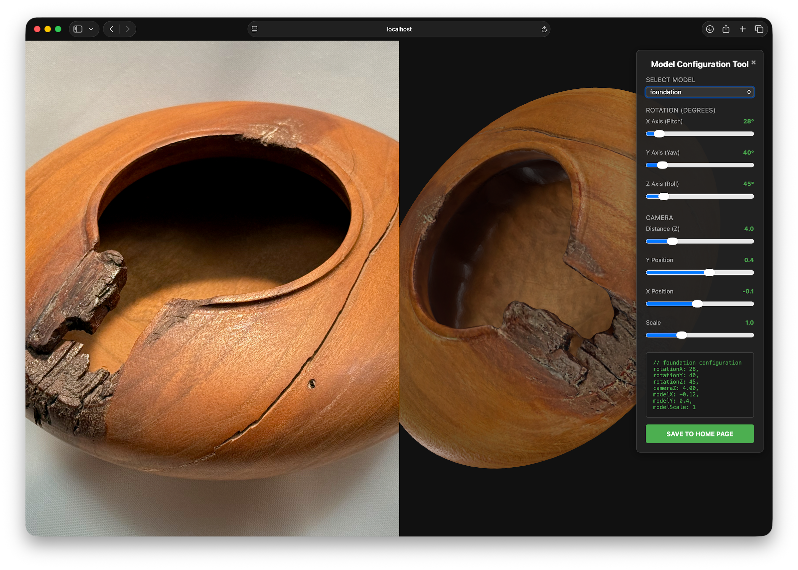Click the address bar showing localhost
798x570 pixels.
tap(399, 29)
